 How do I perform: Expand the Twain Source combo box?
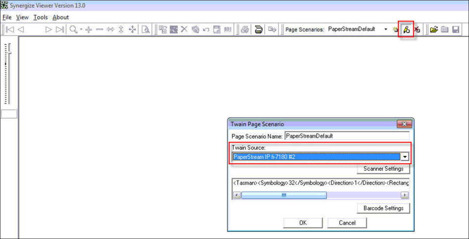tap(405, 156)
